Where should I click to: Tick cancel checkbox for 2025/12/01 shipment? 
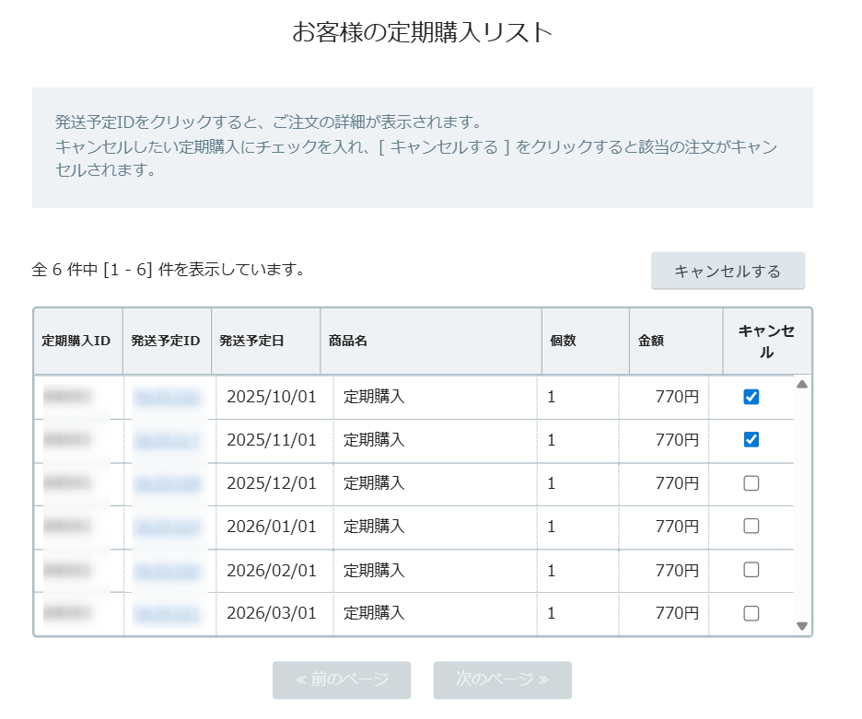coord(751,483)
